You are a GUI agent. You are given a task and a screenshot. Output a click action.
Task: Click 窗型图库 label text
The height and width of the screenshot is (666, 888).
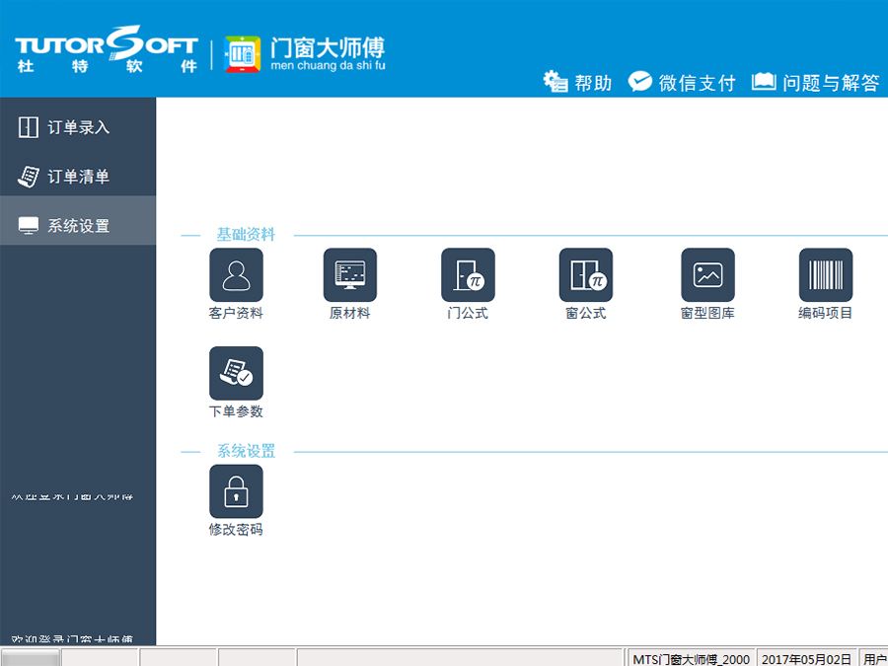click(707, 313)
